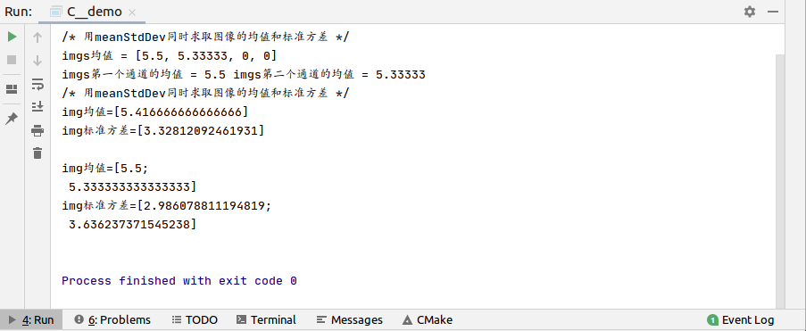Rerun program with green play icon

pyautogui.click(x=12, y=37)
